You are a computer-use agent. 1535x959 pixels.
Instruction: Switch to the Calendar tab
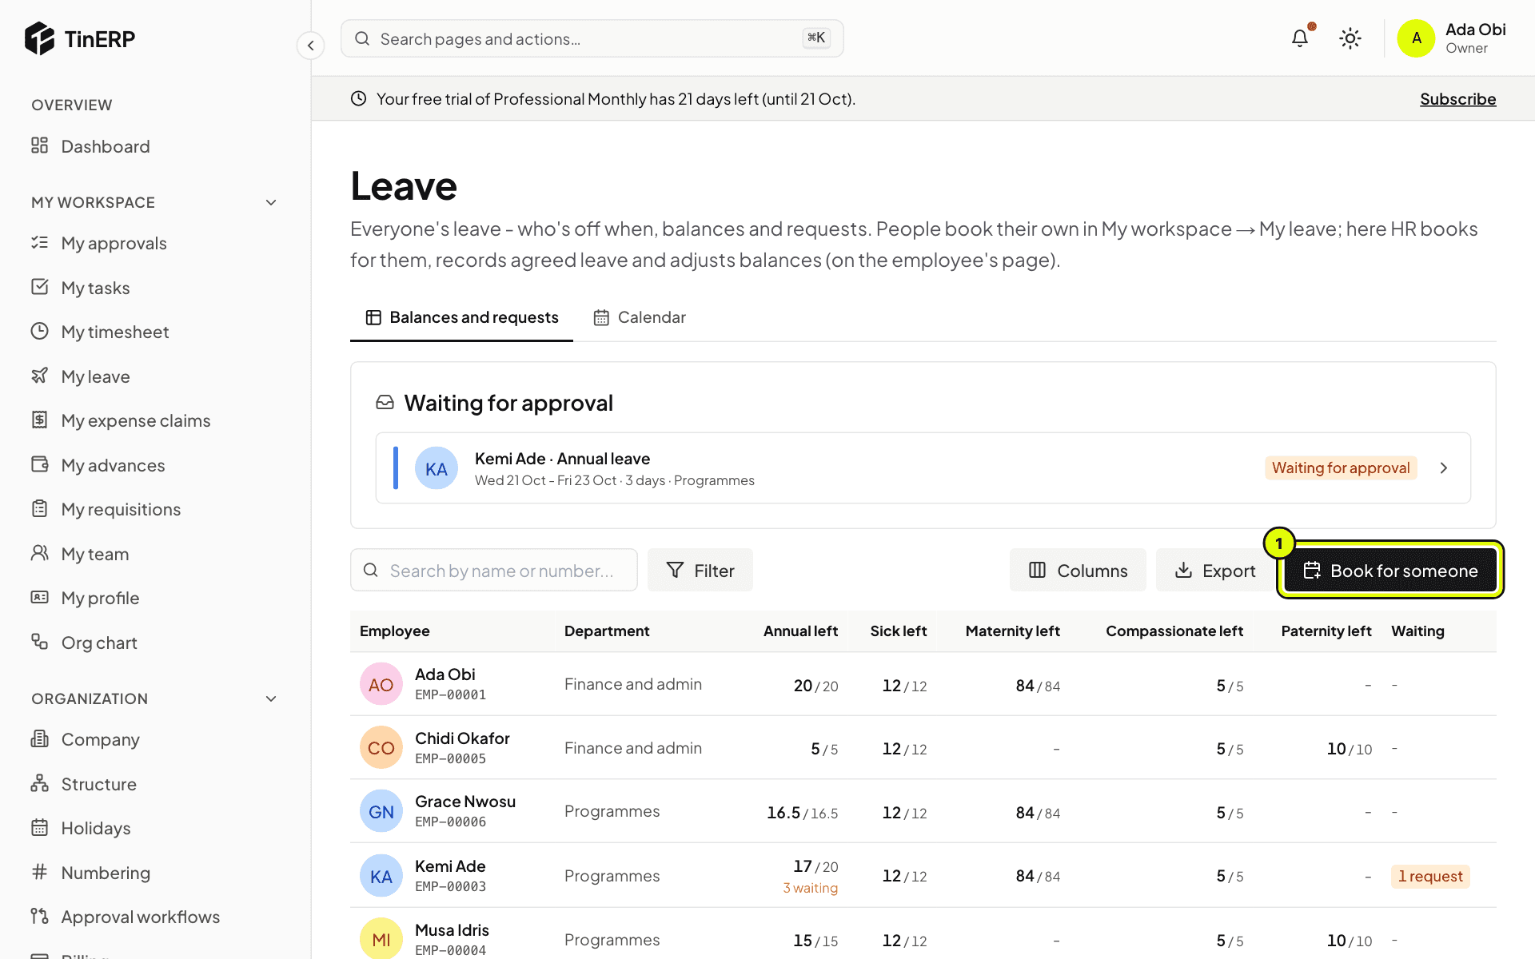[x=640, y=317]
